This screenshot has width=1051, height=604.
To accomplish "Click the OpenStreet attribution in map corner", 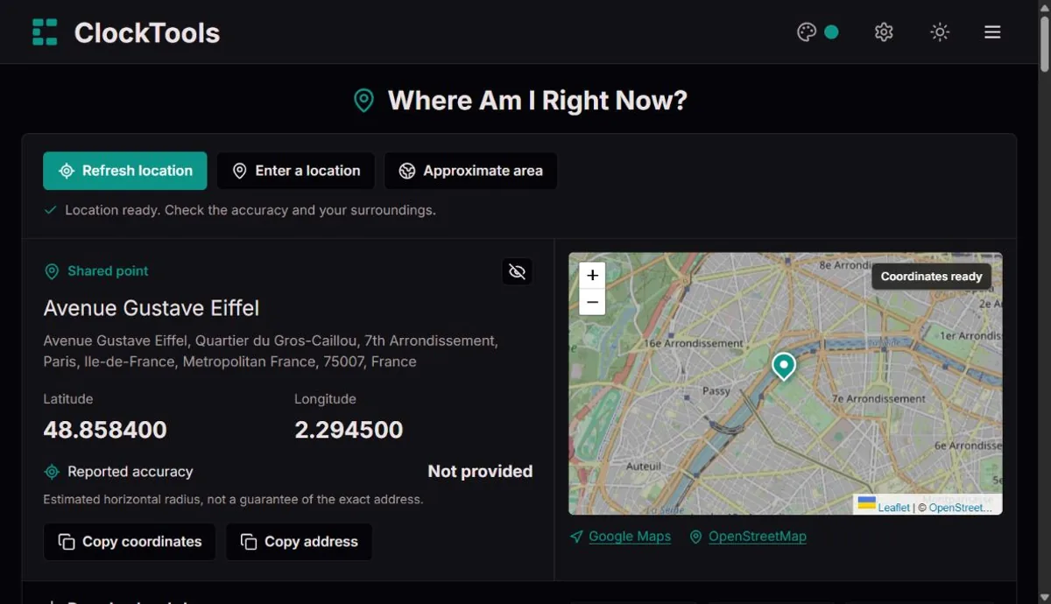I will (x=961, y=508).
